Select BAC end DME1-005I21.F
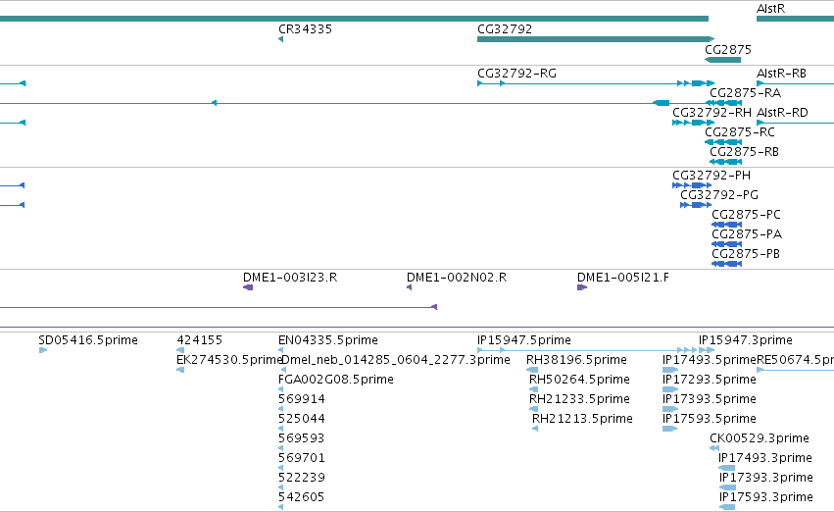834x512 pixels. [x=623, y=278]
